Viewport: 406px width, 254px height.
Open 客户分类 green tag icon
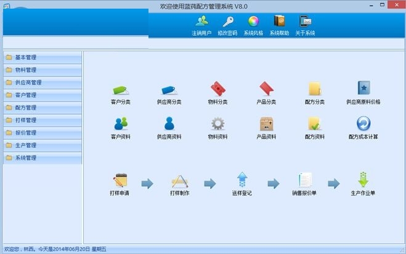click(x=121, y=89)
